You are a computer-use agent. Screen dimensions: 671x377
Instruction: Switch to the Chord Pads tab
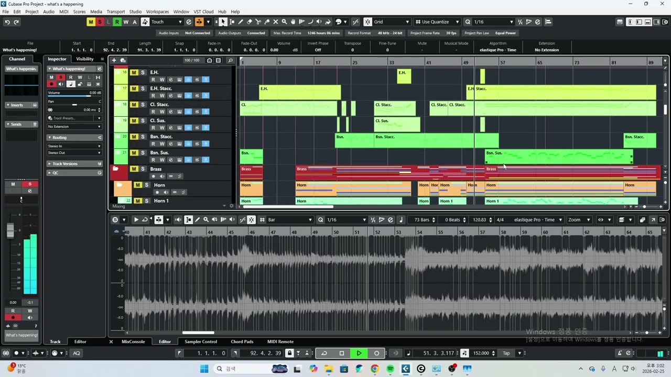[x=242, y=342]
